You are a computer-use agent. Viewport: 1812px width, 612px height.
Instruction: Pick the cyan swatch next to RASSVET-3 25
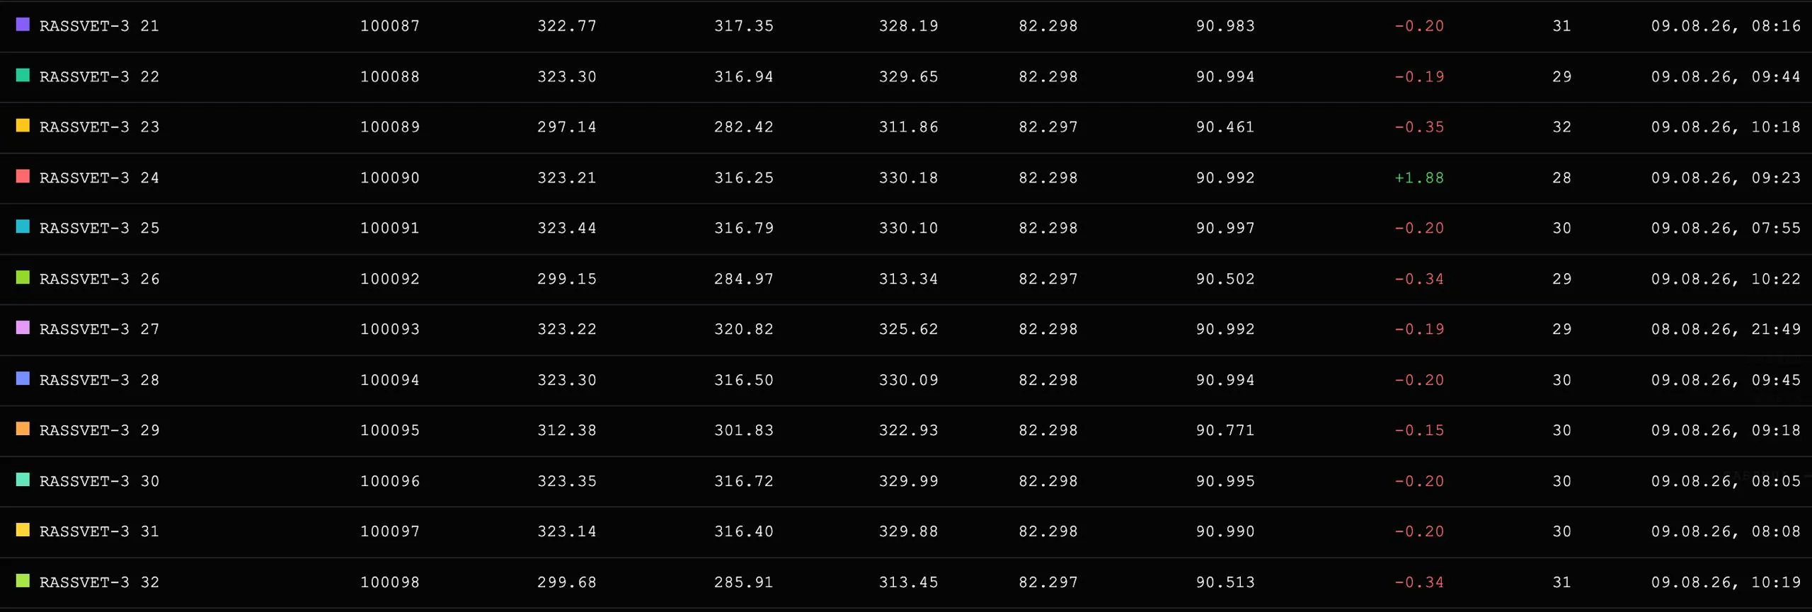coord(23,227)
